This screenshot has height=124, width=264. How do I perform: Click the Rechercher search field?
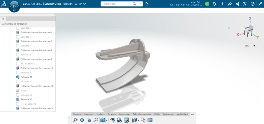coord(117,4)
